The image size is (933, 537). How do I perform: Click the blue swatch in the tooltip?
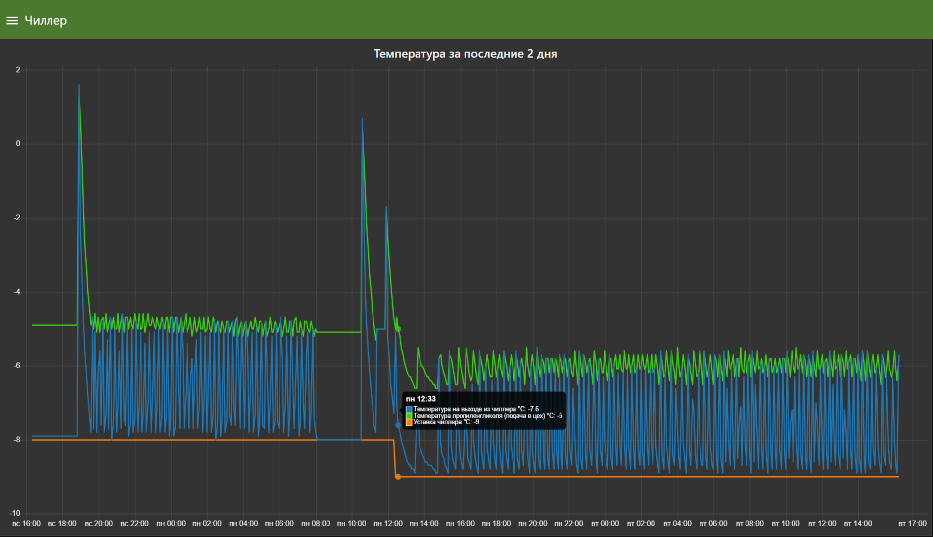click(409, 409)
